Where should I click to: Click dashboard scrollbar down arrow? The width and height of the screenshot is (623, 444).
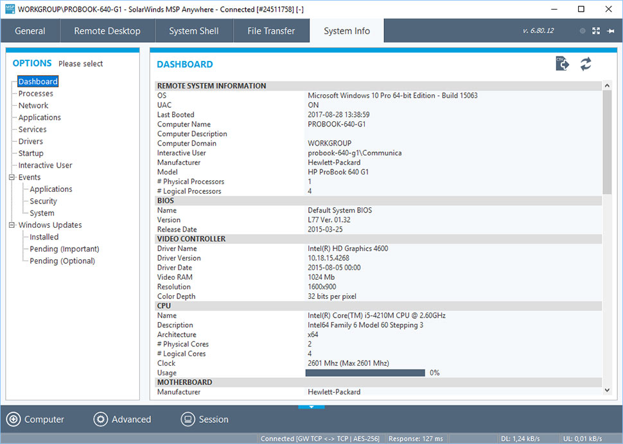click(x=607, y=390)
